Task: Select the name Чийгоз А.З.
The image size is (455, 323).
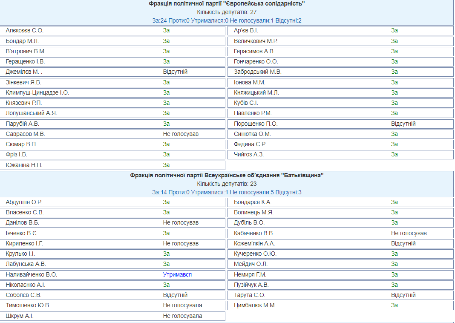Action: 249,155
